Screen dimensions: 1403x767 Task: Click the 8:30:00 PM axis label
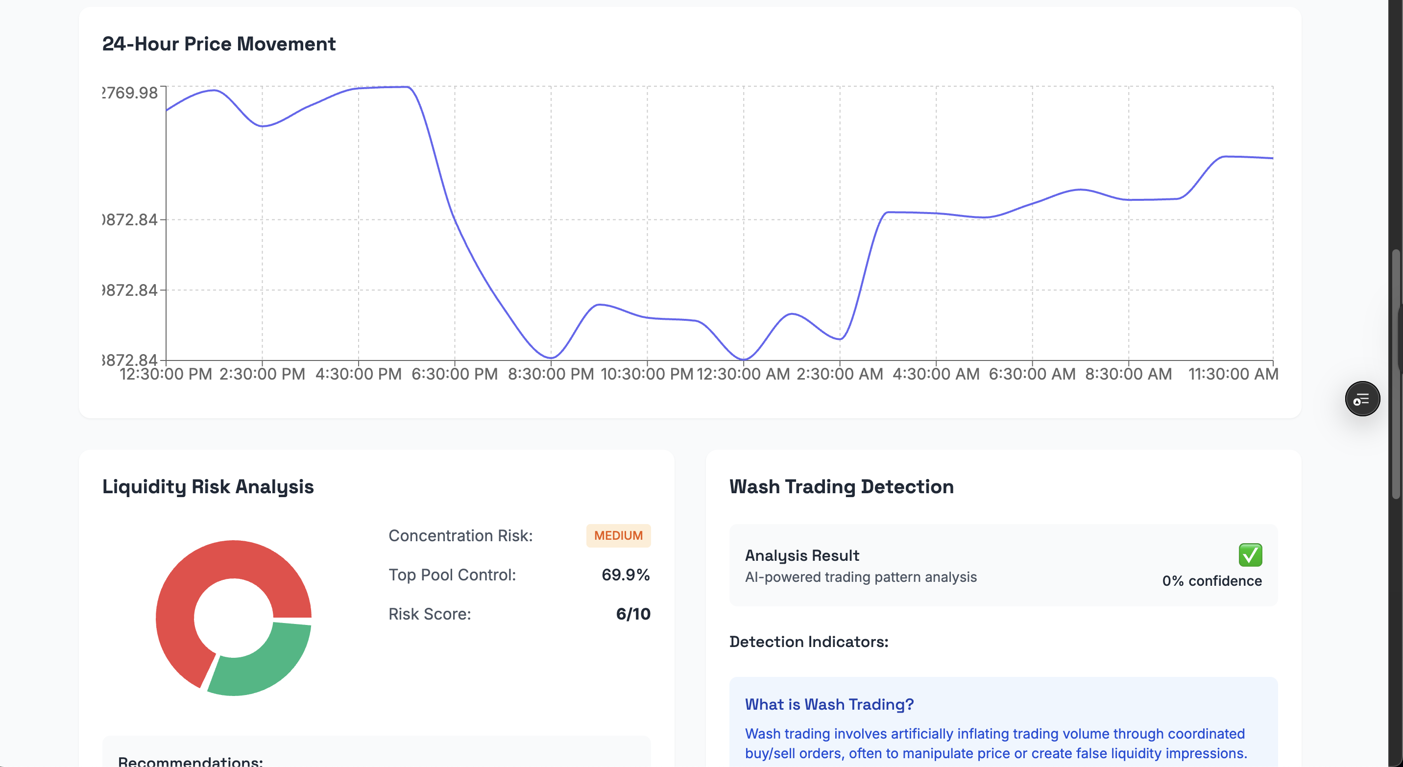tap(551, 375)
